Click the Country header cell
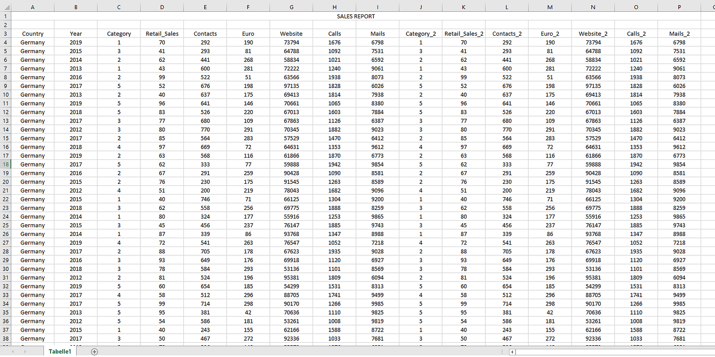 tap(33, 34)
